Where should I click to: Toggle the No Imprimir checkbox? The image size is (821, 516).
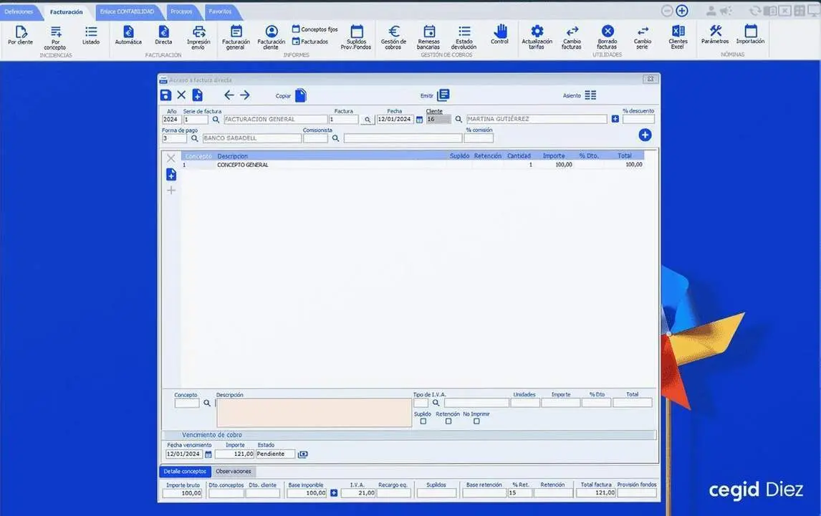(476, 421)
